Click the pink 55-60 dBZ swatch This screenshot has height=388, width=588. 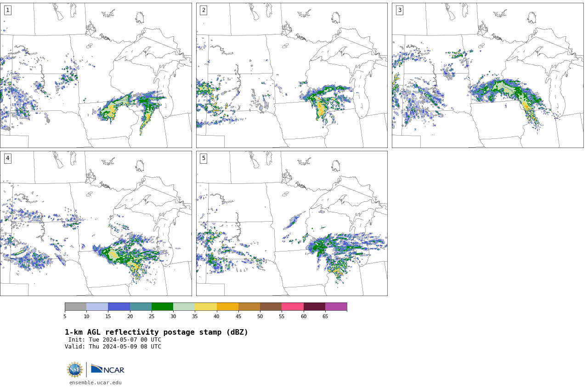coord(293,307)
